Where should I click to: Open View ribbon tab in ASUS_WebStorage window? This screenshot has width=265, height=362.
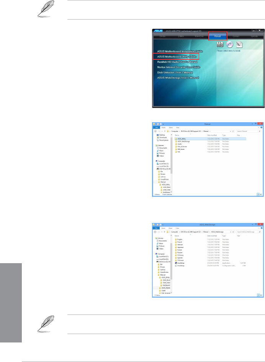[x=178, y=228]
